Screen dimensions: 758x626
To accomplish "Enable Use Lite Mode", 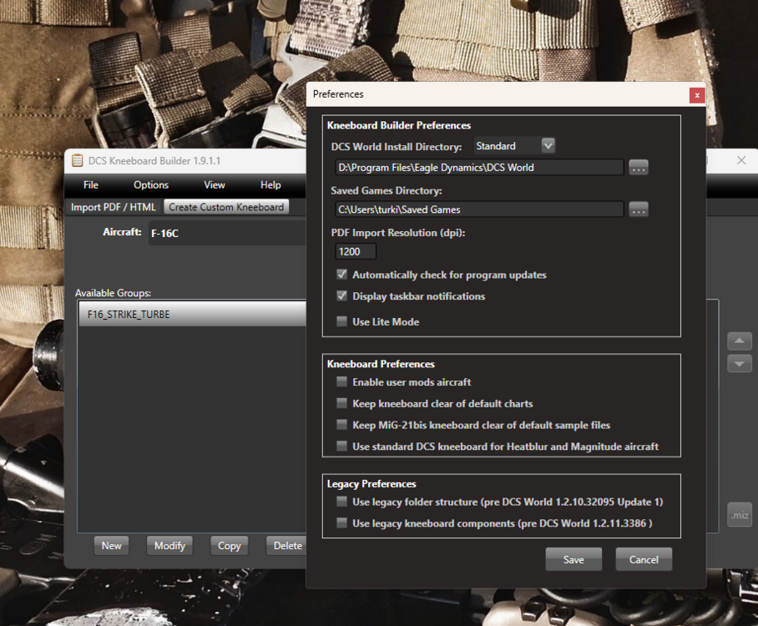I will [x=341, y=321].
